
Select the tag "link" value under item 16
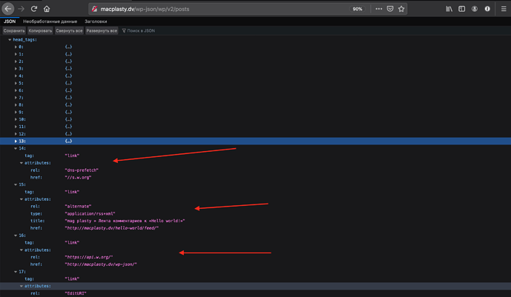[72, 243]
